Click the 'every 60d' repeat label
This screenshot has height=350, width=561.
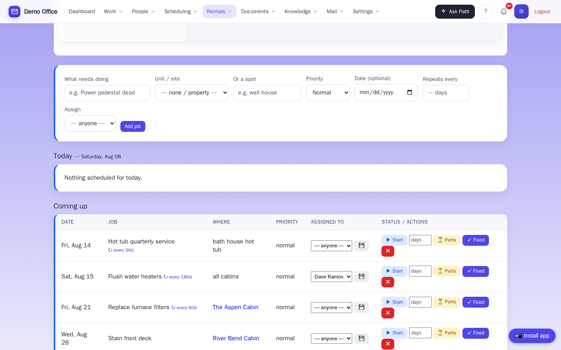pyautogui.click(x=184, y=308)
